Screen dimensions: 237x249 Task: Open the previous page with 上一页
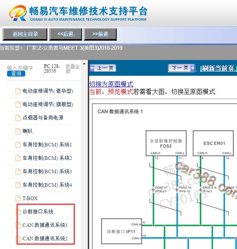103,68
